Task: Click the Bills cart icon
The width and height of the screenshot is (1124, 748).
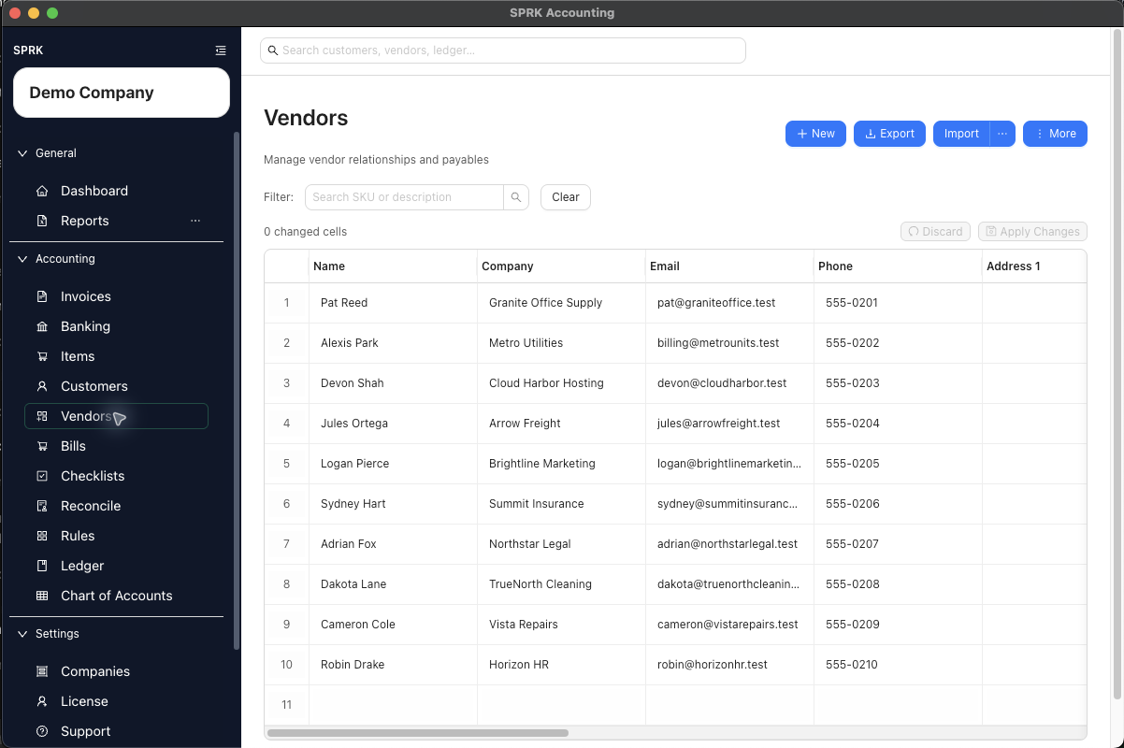Action: [41, 446]
